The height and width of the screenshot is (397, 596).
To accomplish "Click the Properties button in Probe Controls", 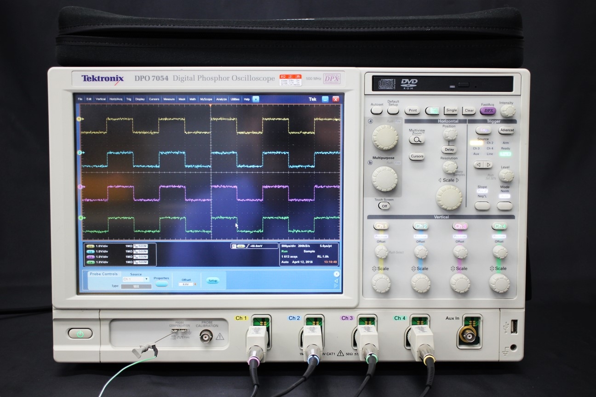I will tap(161, 284).
